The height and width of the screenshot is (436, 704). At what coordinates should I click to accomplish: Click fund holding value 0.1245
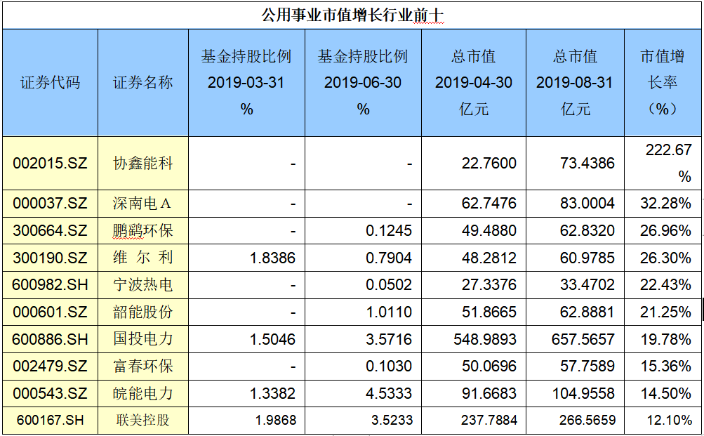coord(389,231)
